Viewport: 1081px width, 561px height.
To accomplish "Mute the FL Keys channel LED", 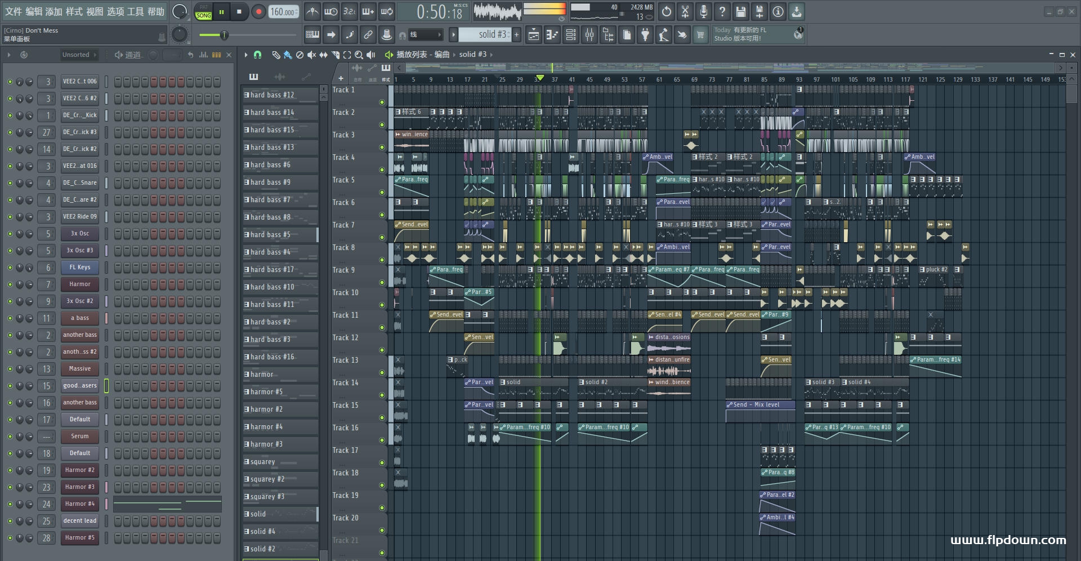I will (x=10, y=268).
